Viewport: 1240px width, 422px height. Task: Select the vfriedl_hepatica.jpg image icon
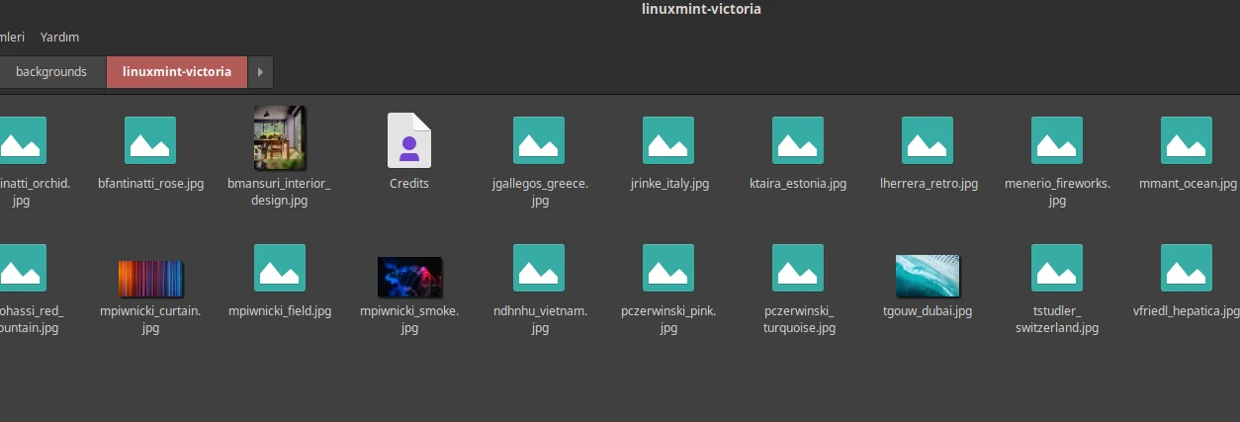coord(1187,268)
